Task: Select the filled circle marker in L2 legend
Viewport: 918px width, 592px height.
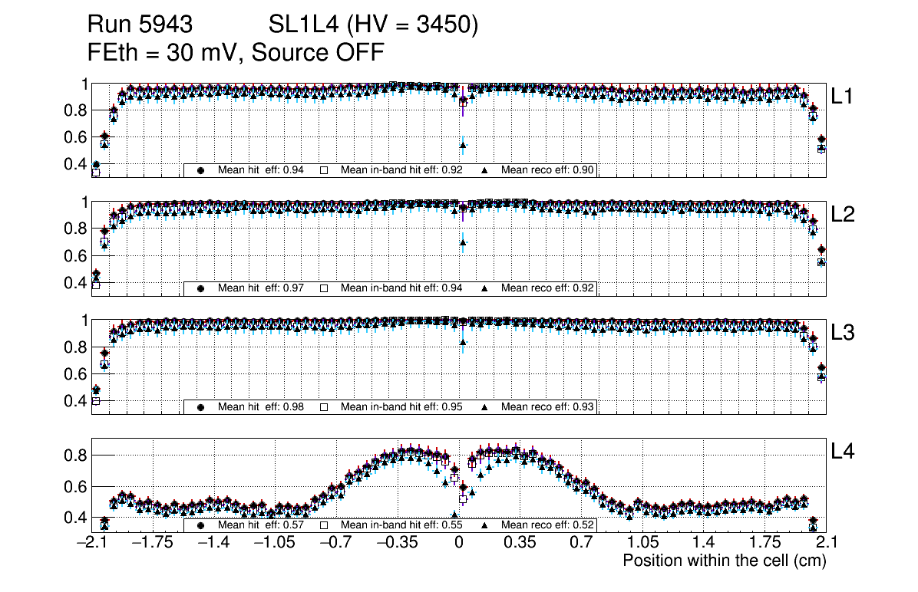Action: point(201,288)
